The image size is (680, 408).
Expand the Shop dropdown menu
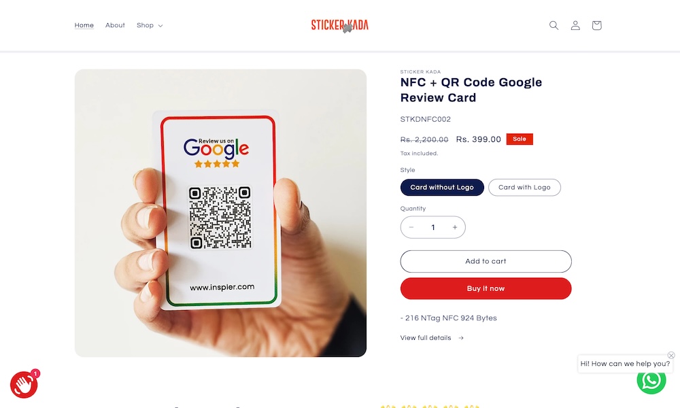click(x=150, y=25)
